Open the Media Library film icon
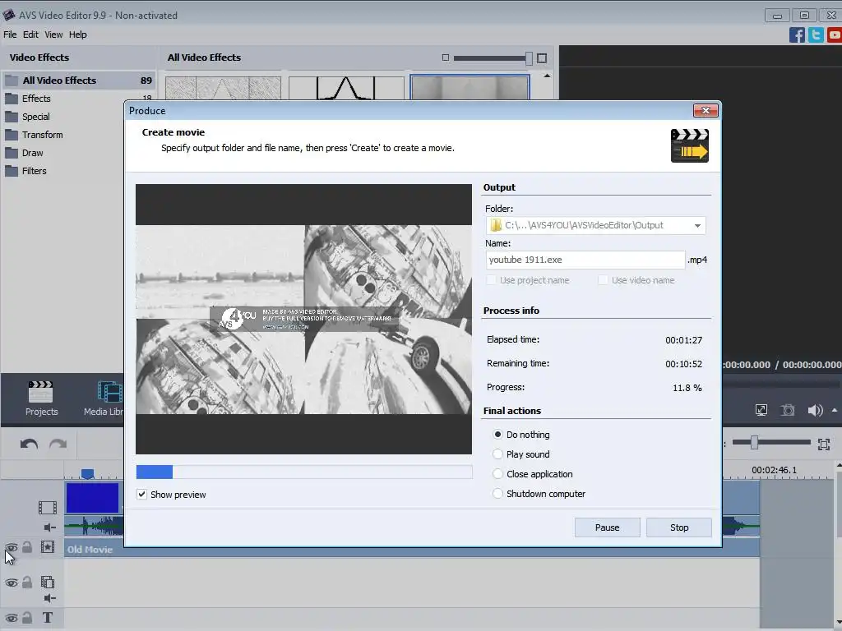The height and width of the screenshot is (631, 842). (109, 392)
